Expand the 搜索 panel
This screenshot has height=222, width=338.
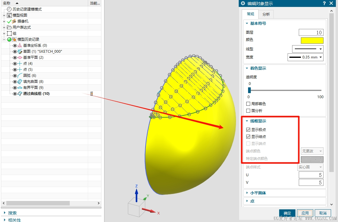pos(5,213)
